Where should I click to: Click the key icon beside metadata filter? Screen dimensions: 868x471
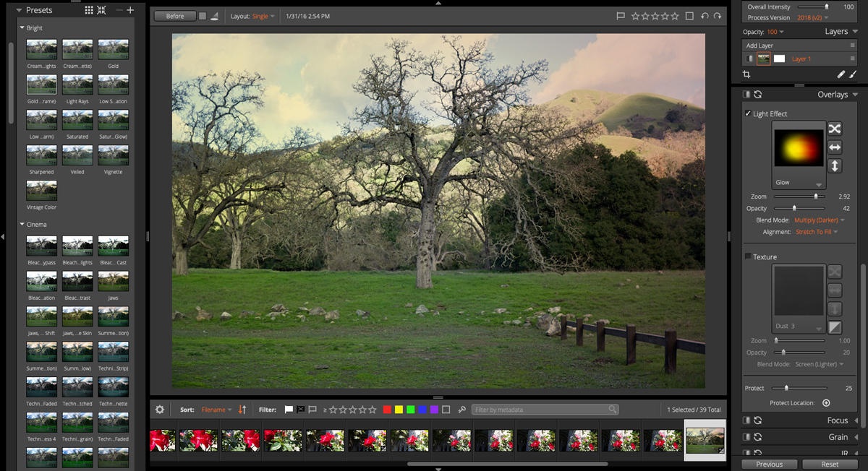[462, 410]
